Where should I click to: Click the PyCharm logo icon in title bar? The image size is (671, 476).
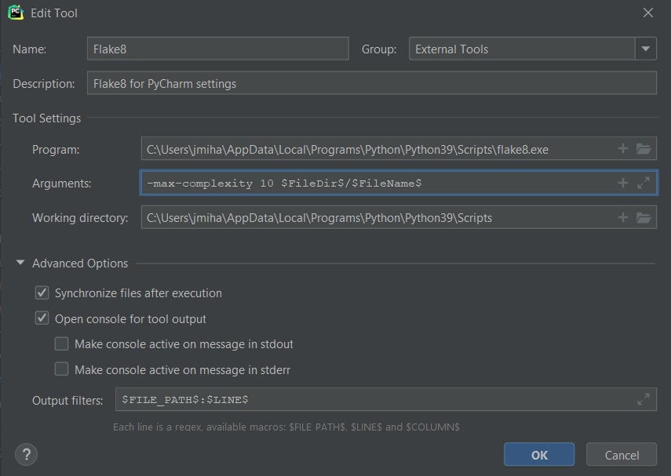click(16, 13)
